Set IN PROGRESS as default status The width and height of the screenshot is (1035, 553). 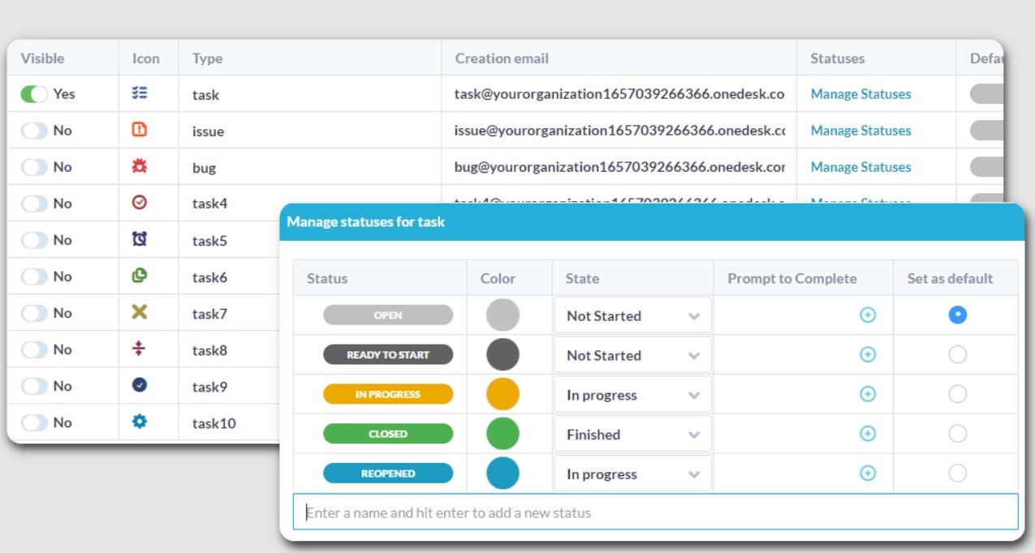pyautogui.click(x=958, y=394)
